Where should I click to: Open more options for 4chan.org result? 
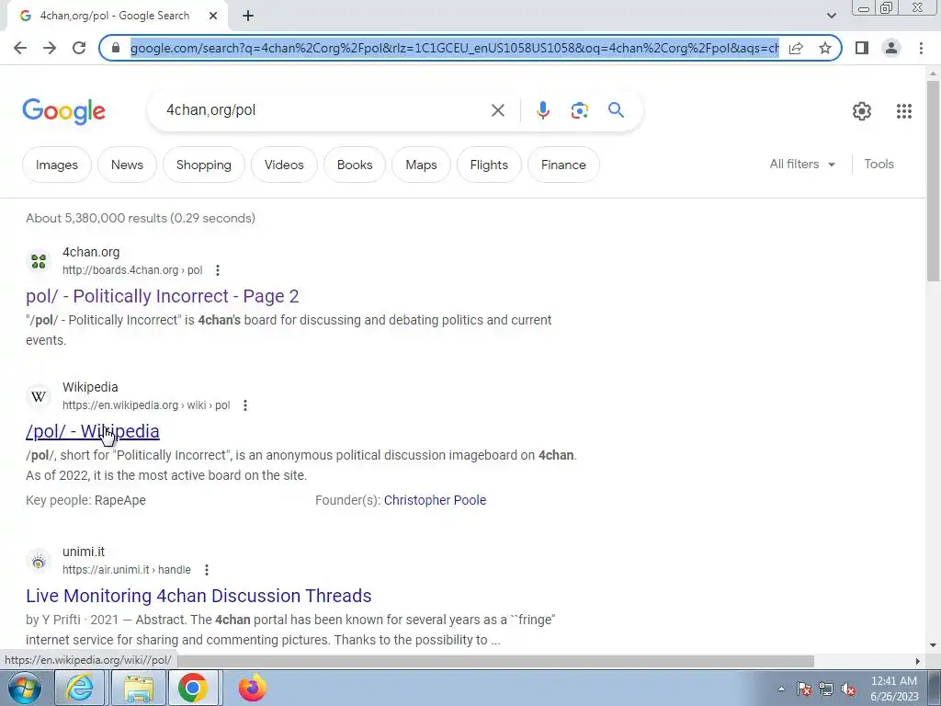coord(218,270)
